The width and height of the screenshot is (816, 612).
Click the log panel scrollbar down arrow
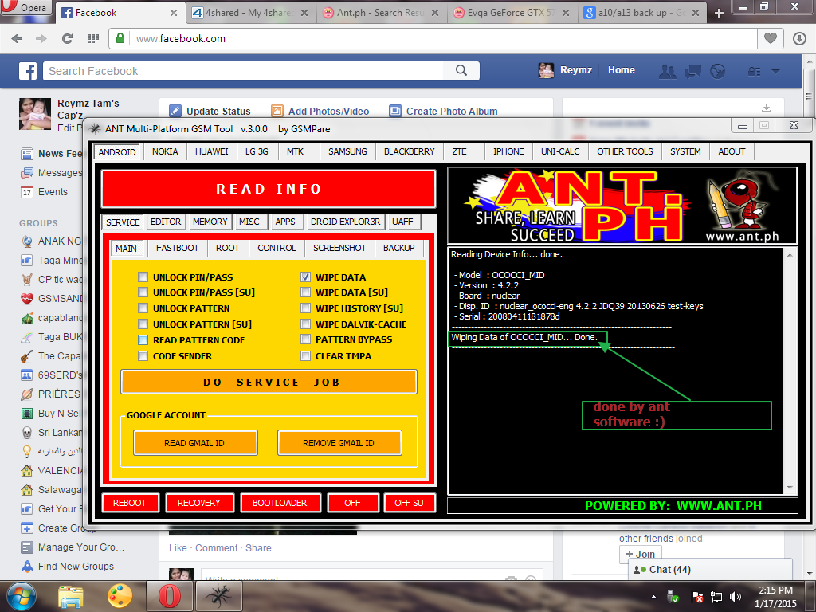click(790, 488)
